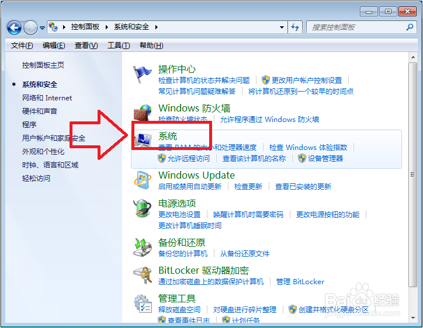The height and width of the screenshot is (328, 423).
Task: Expand the arrow before 控制面板 breadcrumb
Action: [x=64, y=27]
